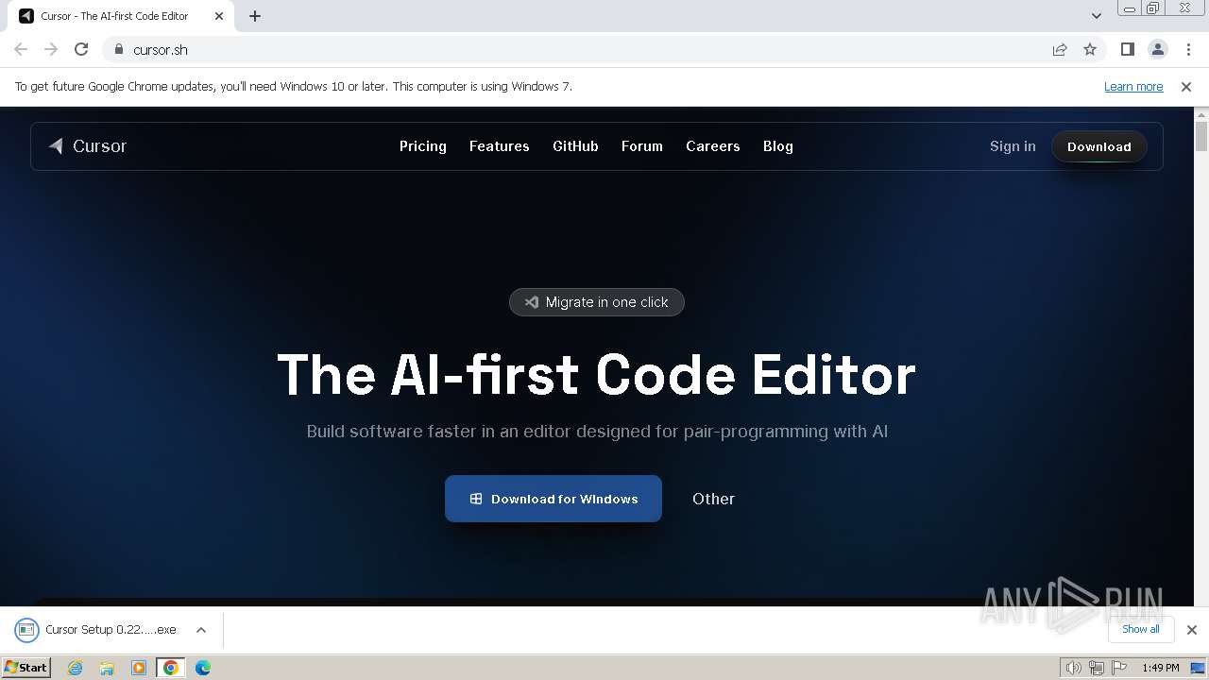Open Microsoft Edge from taskbar
Screen dimensions: 1209x680
(x=203, y=668)
